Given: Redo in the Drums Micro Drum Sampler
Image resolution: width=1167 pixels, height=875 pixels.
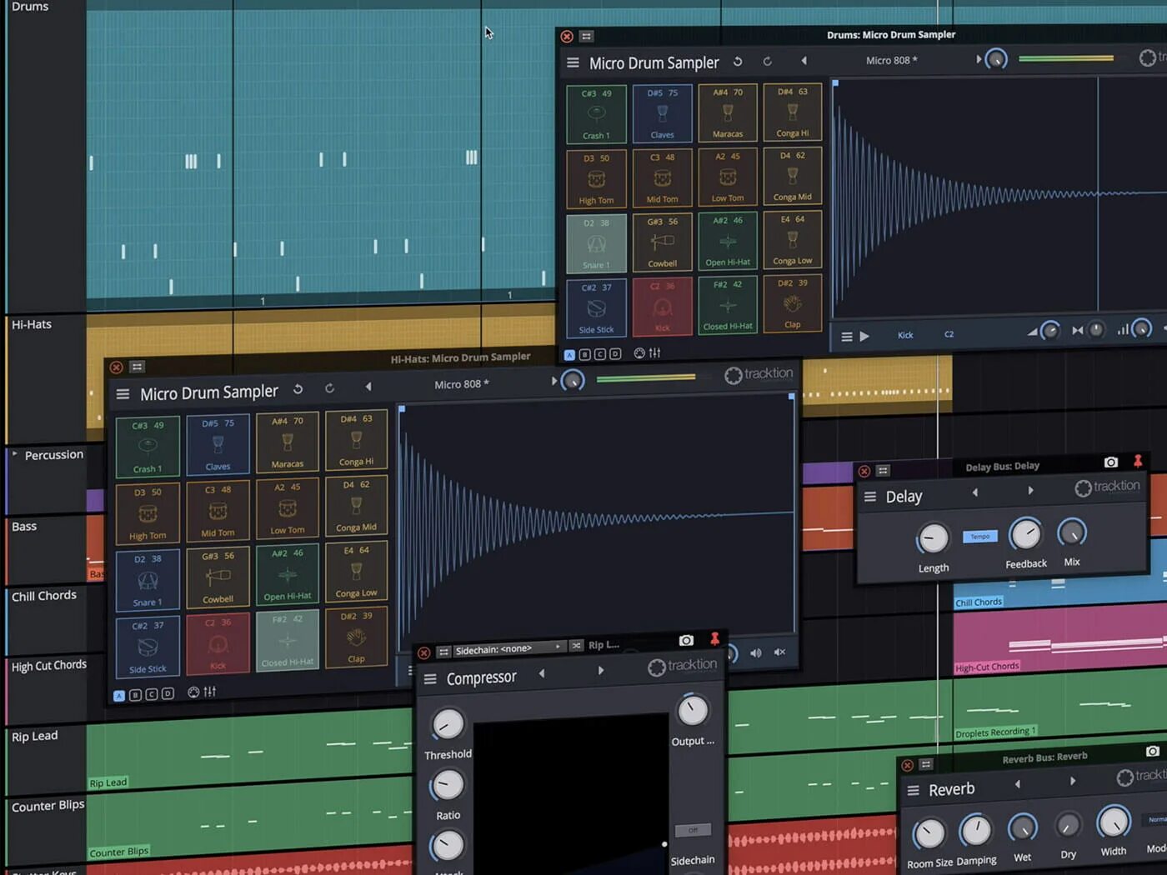Looking at the screenshot, I should [x=768, y=62].
